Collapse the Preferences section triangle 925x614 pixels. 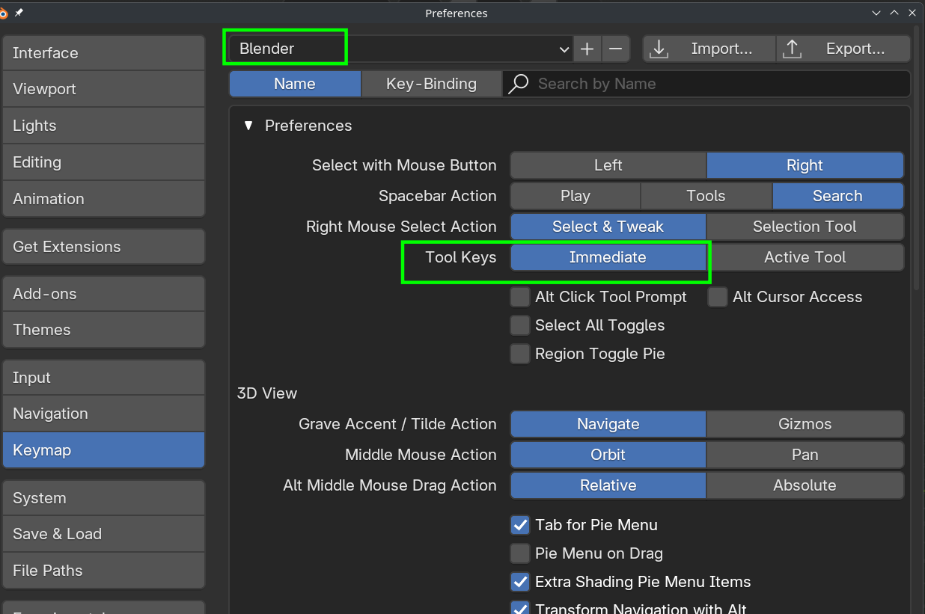pos(248,126)
